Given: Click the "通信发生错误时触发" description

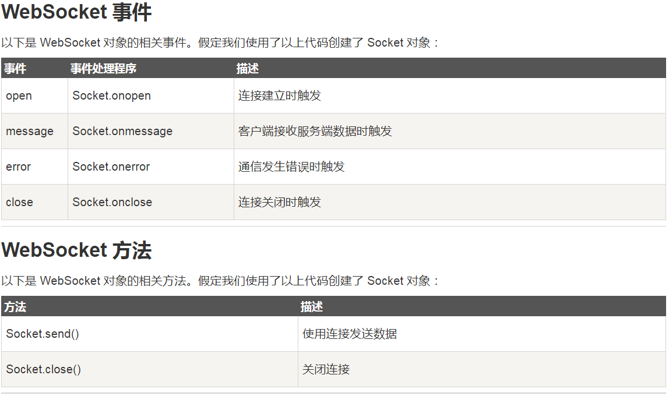Looking at the screenshot, I should tap(291, 167).
